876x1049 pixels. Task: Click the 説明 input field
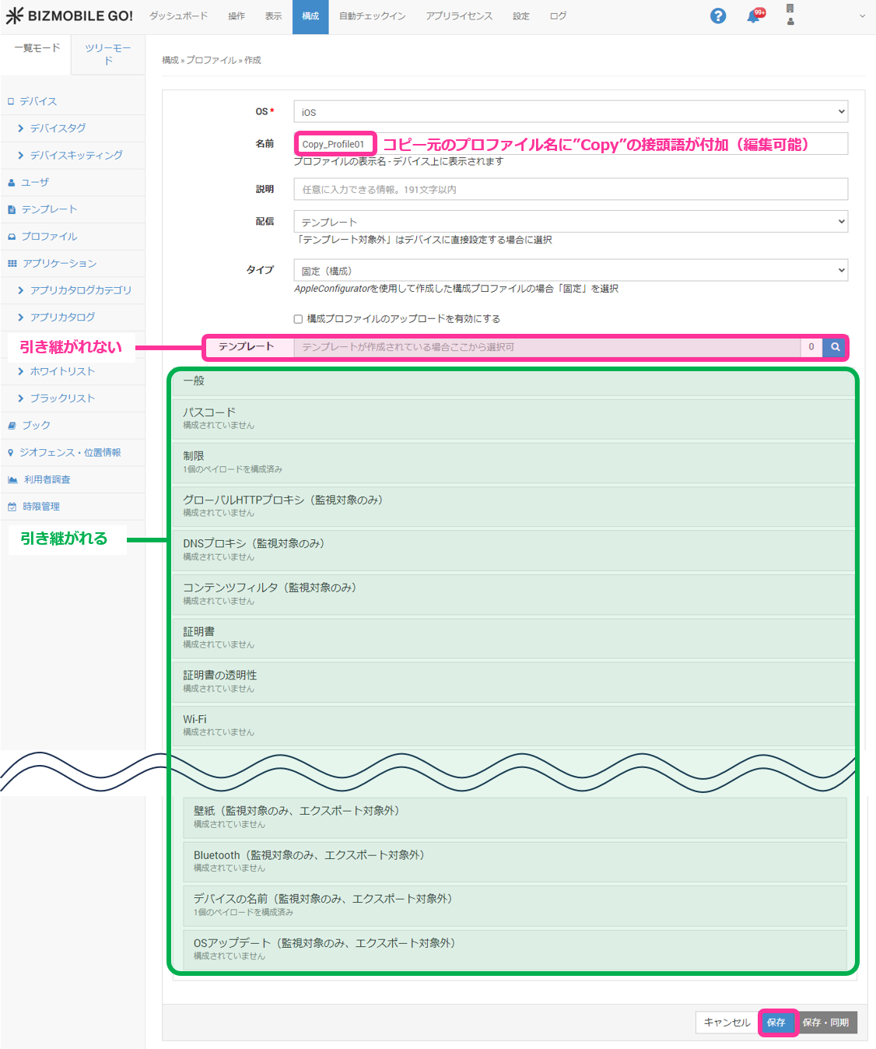coord(570,189)
